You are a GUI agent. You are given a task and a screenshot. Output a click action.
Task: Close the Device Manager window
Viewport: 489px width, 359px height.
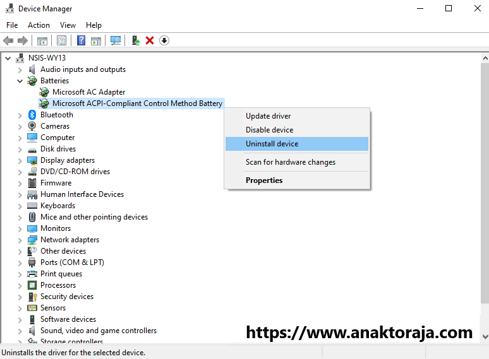tap(477, 8)
